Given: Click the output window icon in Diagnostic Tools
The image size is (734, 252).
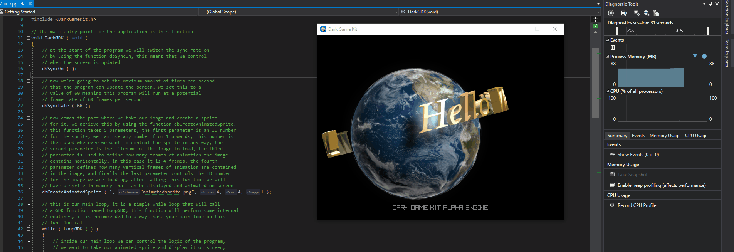Looking at the screenshot, I should pos(624,13).
